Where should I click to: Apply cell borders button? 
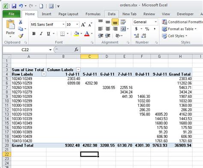[63, 34]
